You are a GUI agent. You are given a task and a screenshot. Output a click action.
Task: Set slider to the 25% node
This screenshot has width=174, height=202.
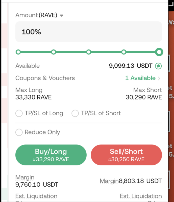(x=54, y=52)
